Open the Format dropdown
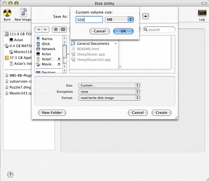 click(109, 98)
